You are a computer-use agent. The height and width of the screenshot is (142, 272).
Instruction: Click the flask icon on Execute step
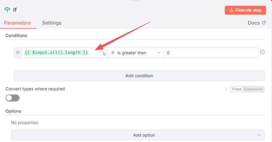point(231,10)
